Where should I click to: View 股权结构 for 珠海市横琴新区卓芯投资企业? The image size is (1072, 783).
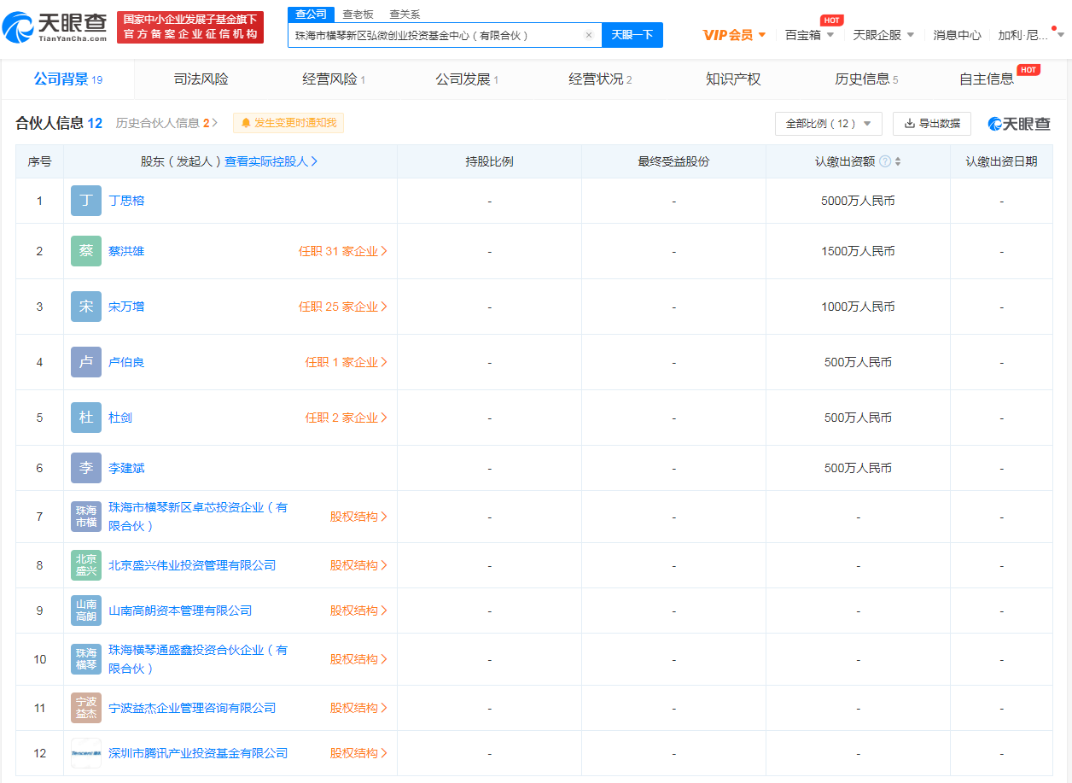[358, 517]
